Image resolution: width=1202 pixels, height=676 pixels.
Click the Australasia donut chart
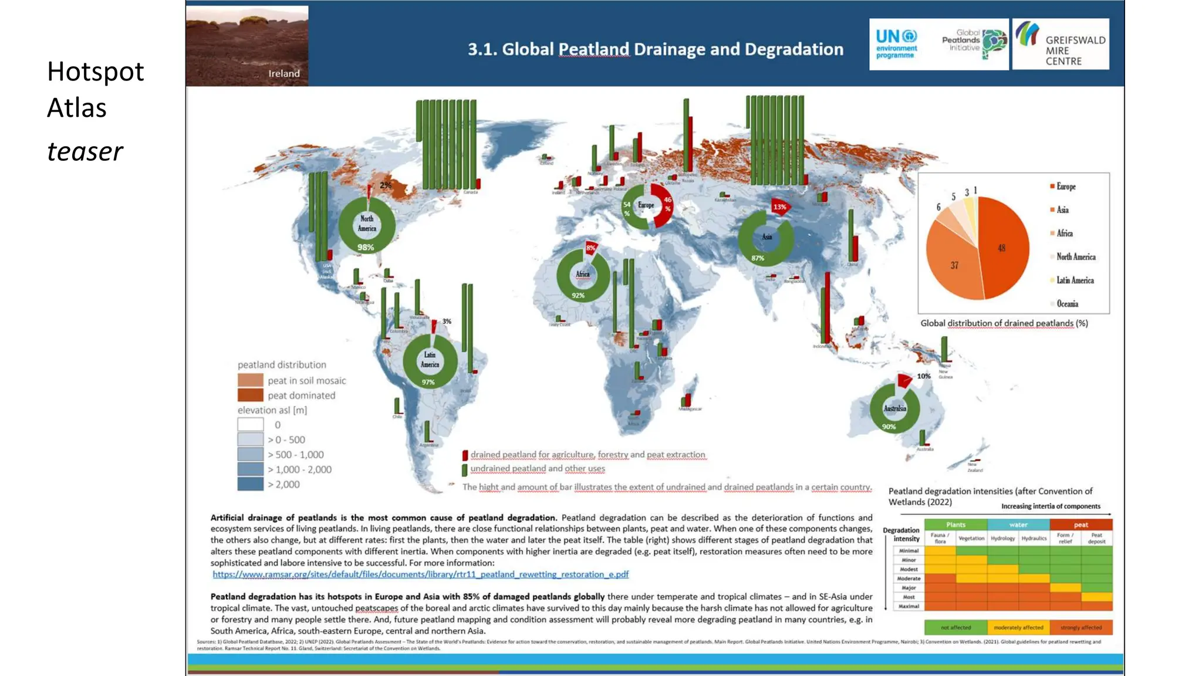pos(894,408)
